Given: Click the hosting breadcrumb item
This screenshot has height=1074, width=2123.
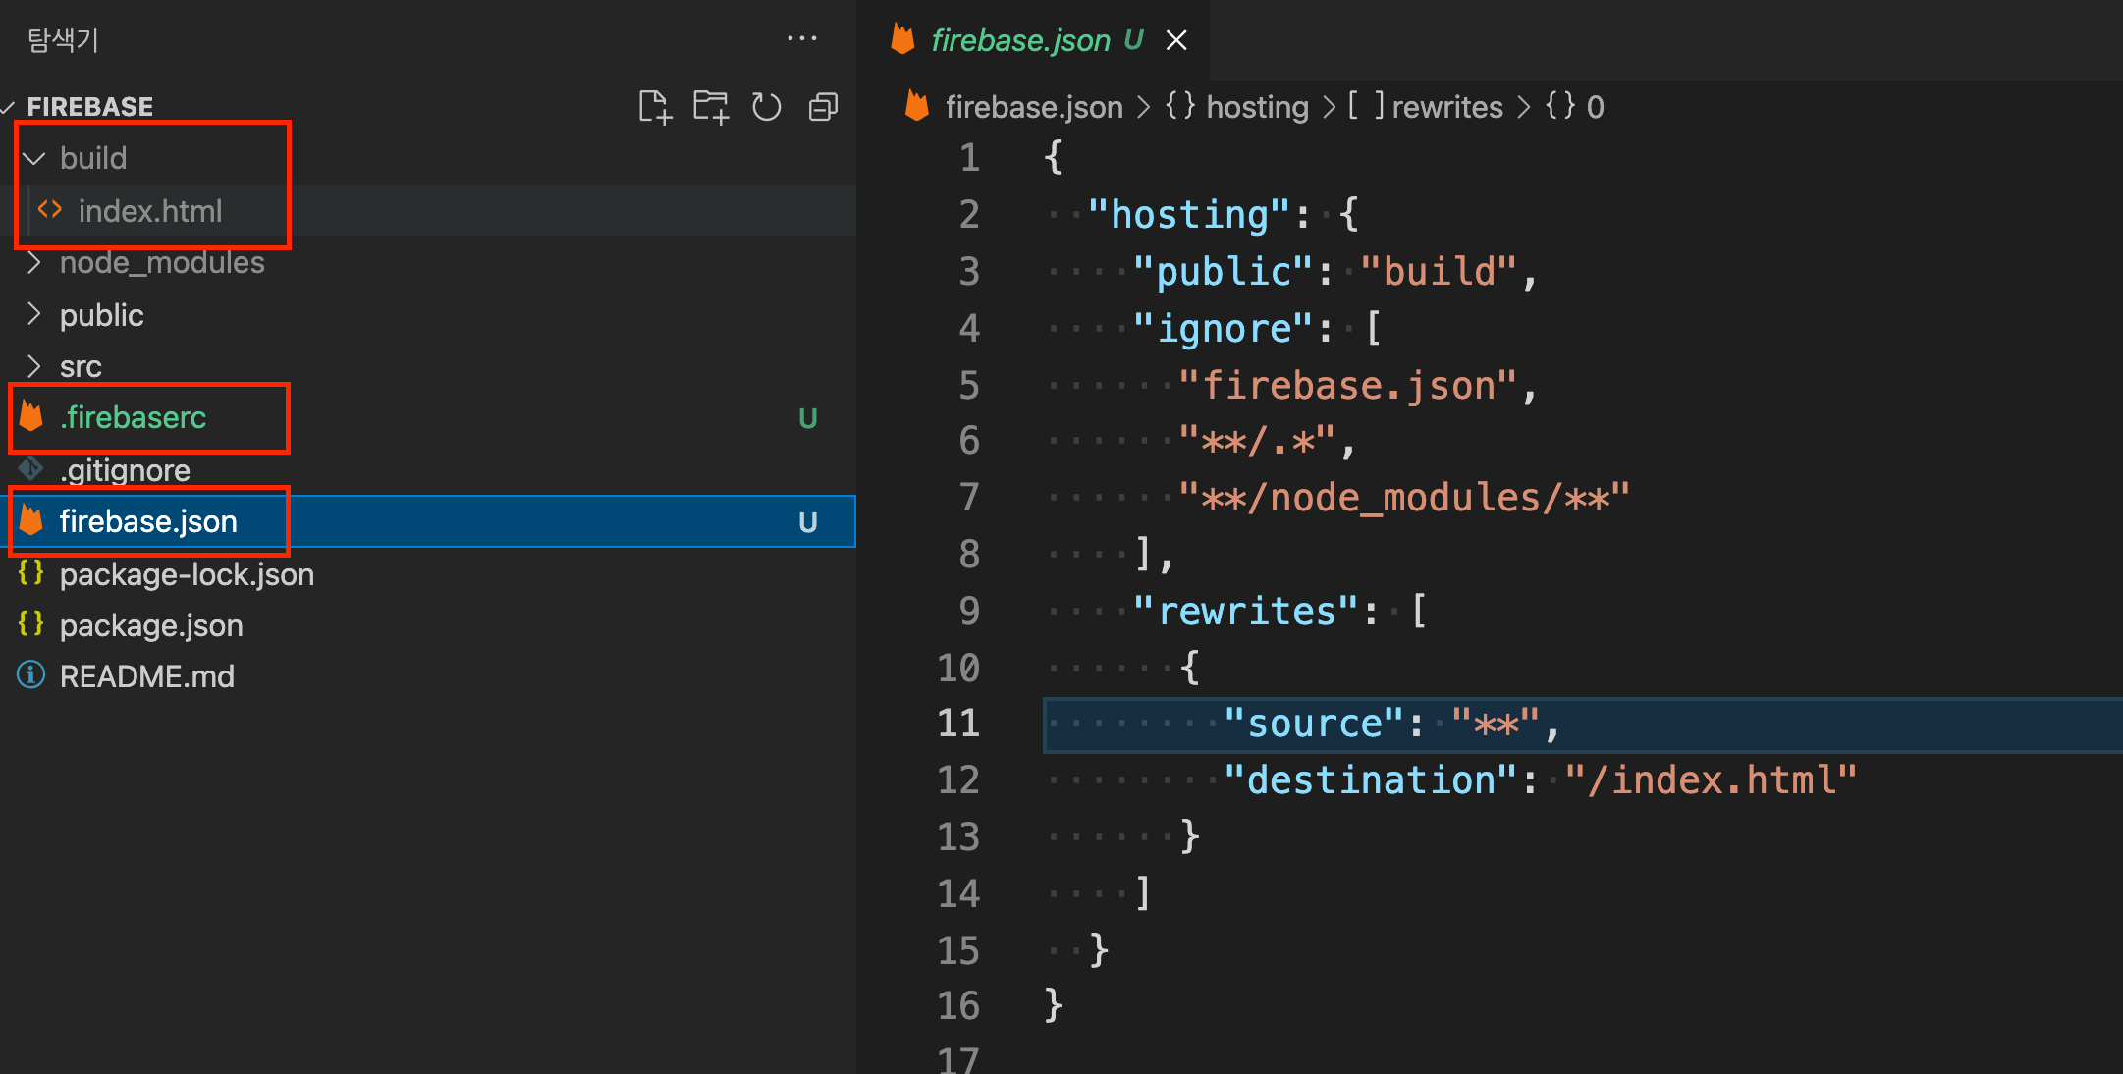Looking at the screenshot, I should click(1258, 106).
